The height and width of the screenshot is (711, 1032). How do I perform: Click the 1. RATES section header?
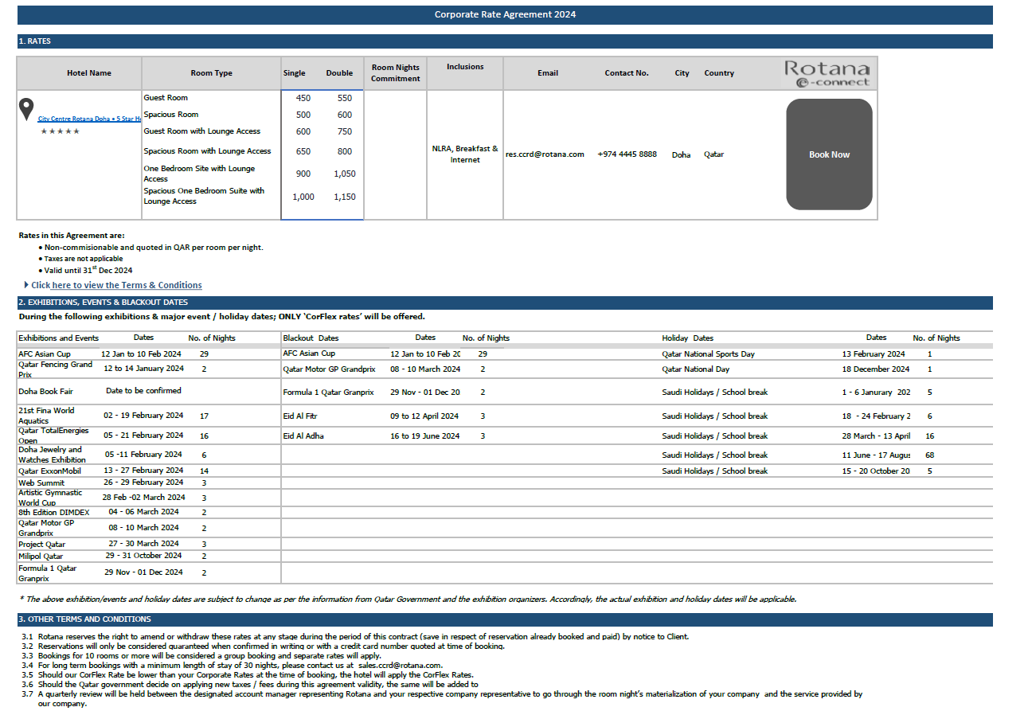pos(35,41)
